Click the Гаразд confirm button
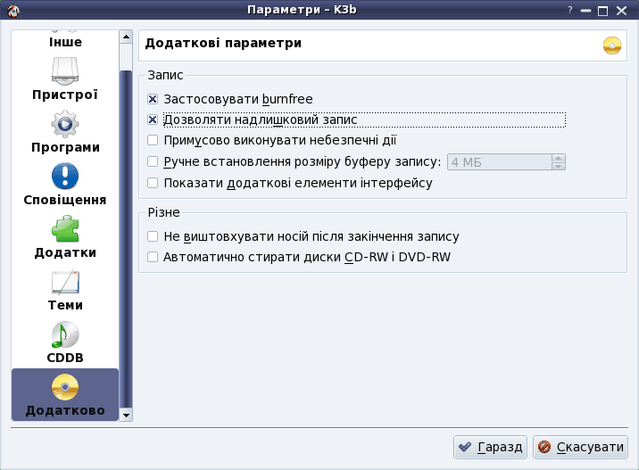The image size is (639, 470). point(490,447)
